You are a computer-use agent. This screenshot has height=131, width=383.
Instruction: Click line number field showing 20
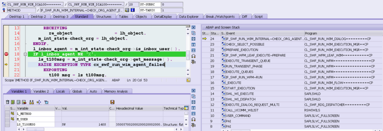point(133,5)
